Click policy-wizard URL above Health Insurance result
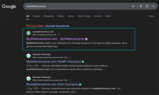The image size is (159, 95). click(50, 58)
